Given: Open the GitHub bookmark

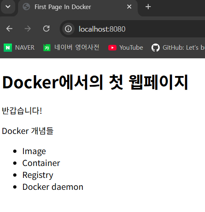Looking at the screenshot, I should click(178, 48).
